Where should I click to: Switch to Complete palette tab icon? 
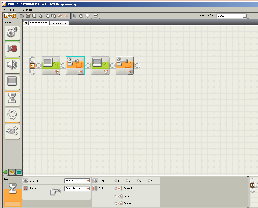point(12,172)
